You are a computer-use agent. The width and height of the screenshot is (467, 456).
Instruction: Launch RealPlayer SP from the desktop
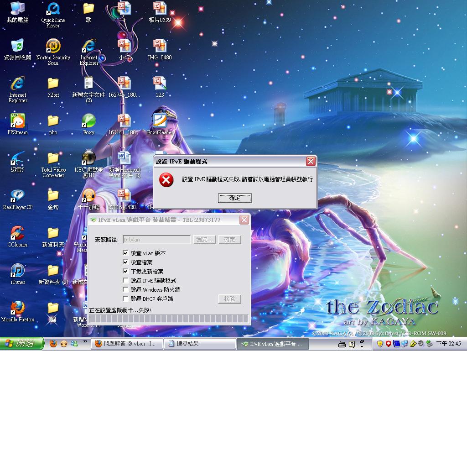click(x=18, y=199)
